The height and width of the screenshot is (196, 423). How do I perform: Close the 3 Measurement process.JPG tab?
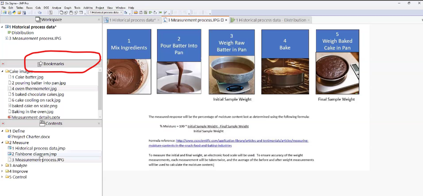(x=226, y=20)
